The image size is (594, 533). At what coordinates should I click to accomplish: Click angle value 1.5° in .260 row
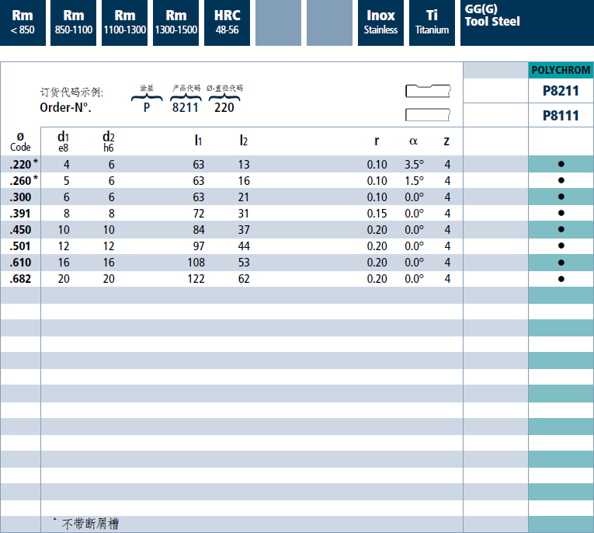click(414, 181)
